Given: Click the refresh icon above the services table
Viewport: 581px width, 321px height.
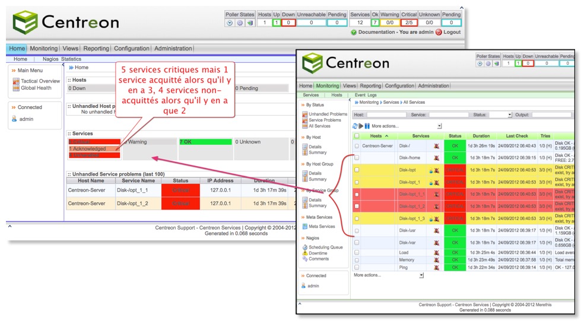Looking at the screenshot, I should pyautogui.click(x=355, y=126).
